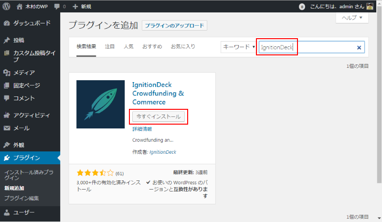Click the メディア sidebar icon
Screen dimensions: 382x222
coord(7,73)
